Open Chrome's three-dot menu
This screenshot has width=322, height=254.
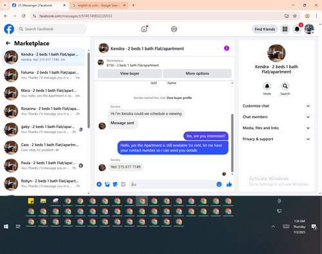[x=316, y=16]
